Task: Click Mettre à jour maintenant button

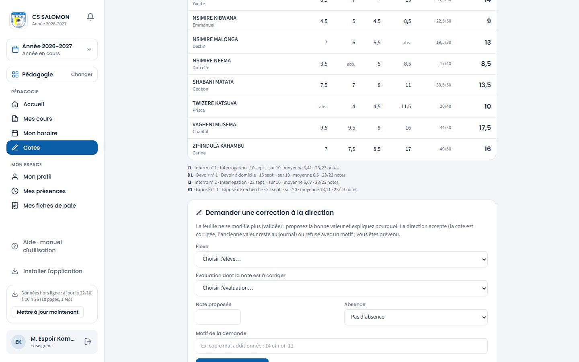Action: pos(47,312)
